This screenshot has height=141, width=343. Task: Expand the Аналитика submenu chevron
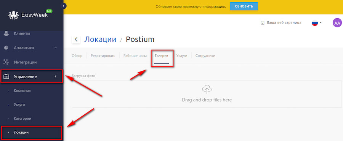click(56, 48)
